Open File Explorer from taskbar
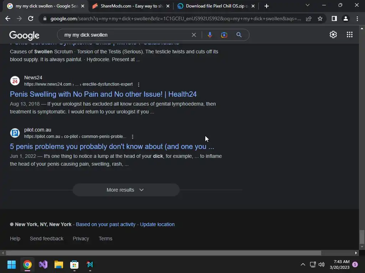Image resolution: width=365 pixels, height=273 pixels. pyautogui.click(x=59, y=264)
